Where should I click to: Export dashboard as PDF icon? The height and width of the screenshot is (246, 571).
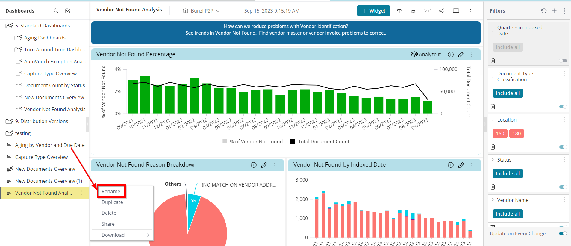point(427,11)
